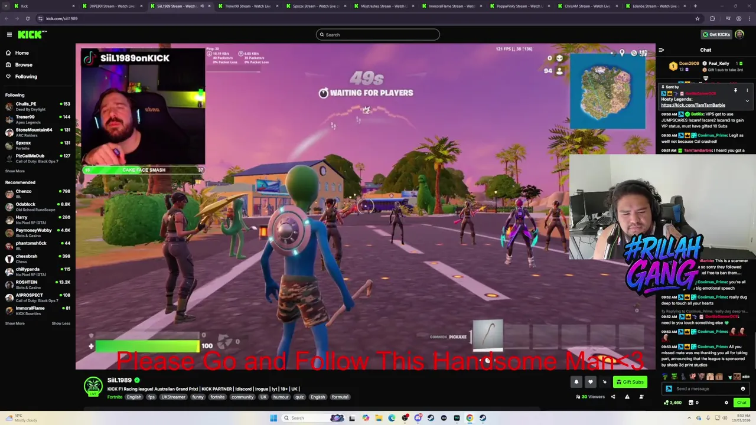756x425 pixels.
Task: Open pinned kick.com/TamTamBarbie link
Action: pyautogui.click(x=693, y=105)
